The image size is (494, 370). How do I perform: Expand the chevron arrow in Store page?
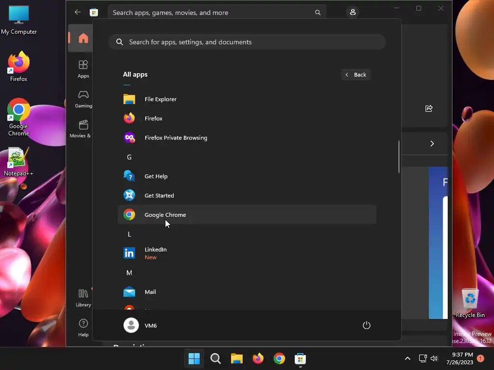(432, 144)
